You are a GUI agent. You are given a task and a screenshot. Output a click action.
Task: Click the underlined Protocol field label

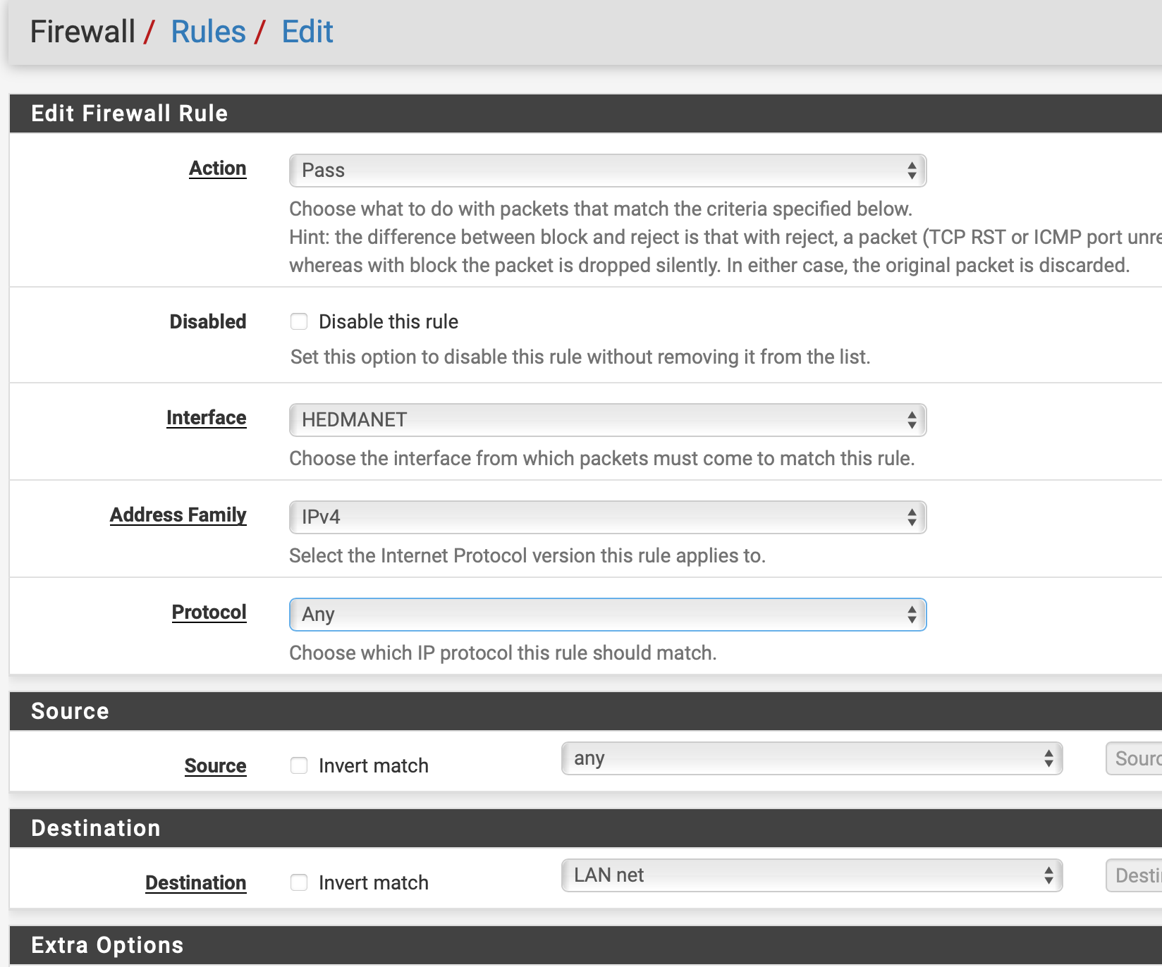click(x=209, y=612)
